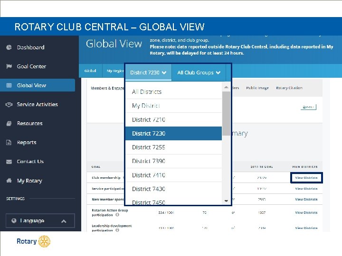Viewport: 342px width, 256px height.
Task: Open the Rotary Citation tab
Action: pos(289,88)
